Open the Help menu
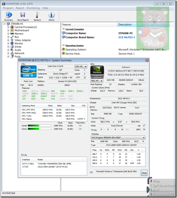177x198 pixels. tap(45, 8)
